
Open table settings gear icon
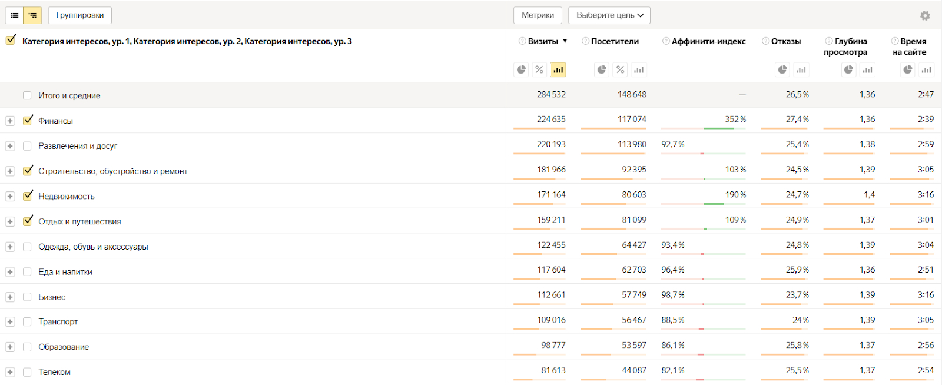925,16
